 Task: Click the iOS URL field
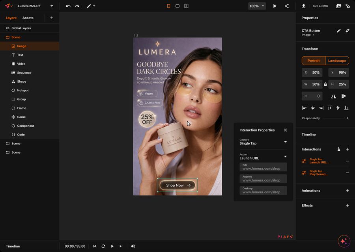pos(263,167)
